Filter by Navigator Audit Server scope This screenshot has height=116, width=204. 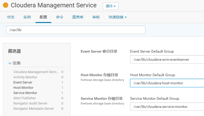click(x=30, y=103)
